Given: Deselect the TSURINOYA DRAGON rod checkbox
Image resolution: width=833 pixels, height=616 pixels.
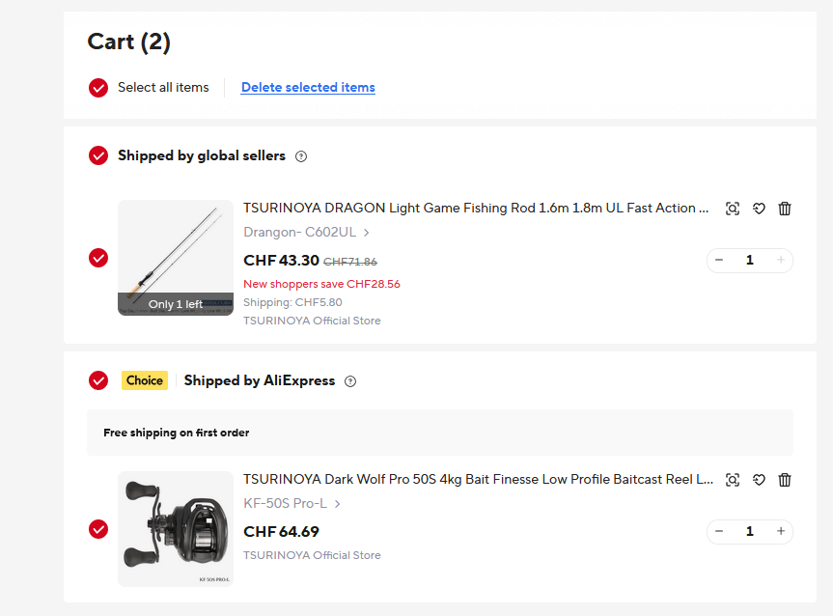Looking at the screenshot, I should tap(98, 258).
